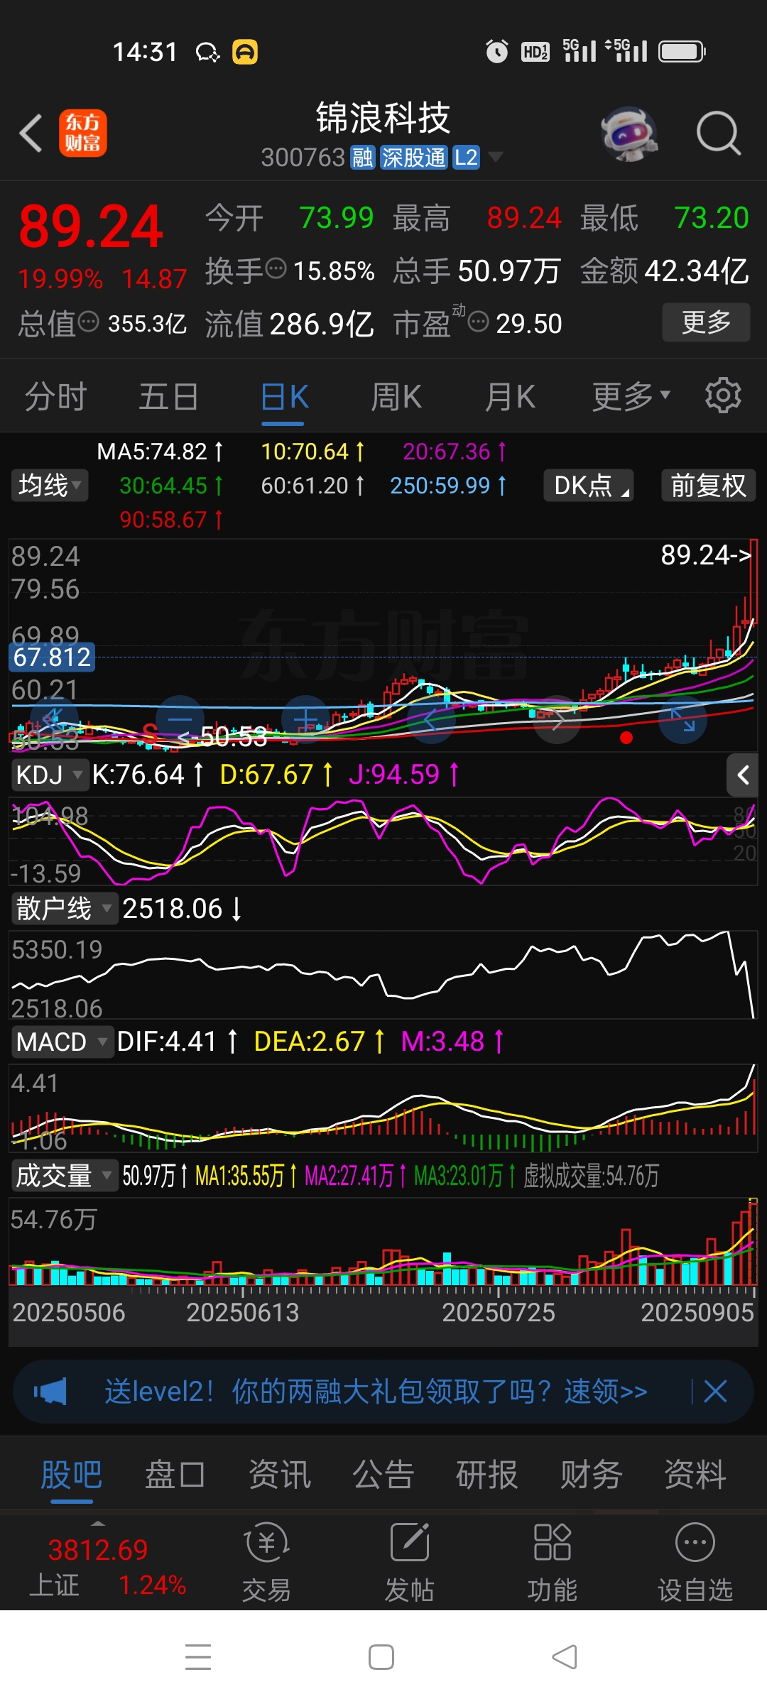
Task: Collapse indicator panel with side arrow
Action: click(743, 775)
